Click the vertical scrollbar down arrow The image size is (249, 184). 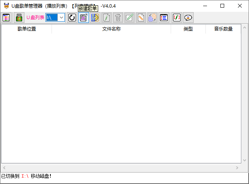(x=244, y=160)
